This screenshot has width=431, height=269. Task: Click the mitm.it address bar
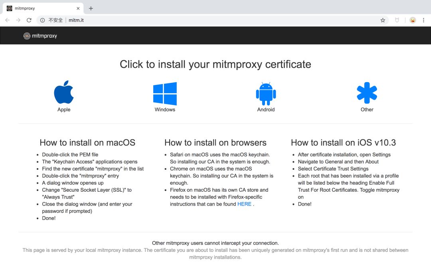[x=212, y=20]
